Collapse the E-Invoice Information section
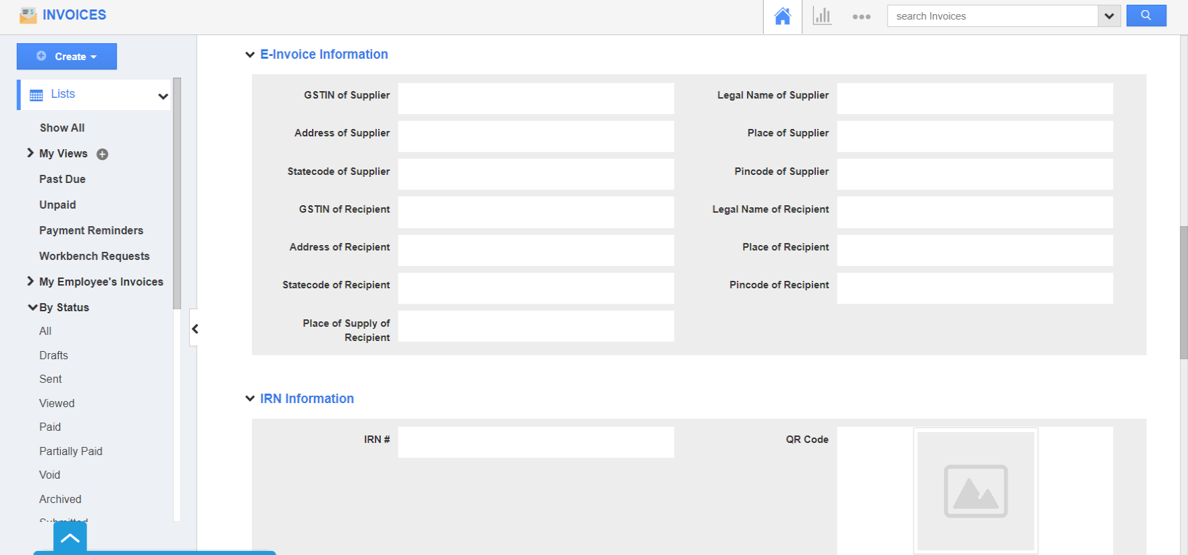1188x555 pixels. (250, 55)
